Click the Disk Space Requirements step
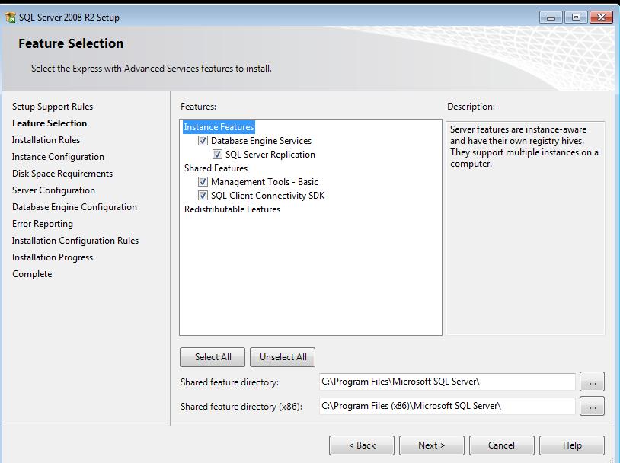The image size is (620, 463). pyautogui.click(x=62, y=174)
